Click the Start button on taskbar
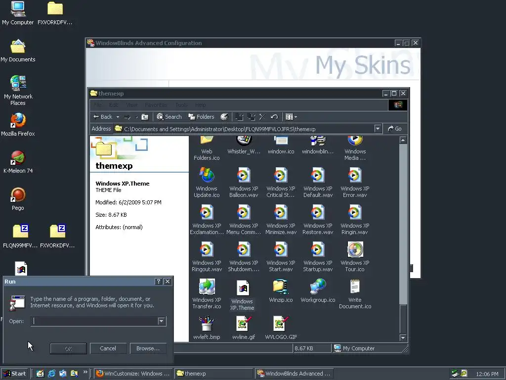The height and width of the screenshot is (380, 506). coord(15,374)
